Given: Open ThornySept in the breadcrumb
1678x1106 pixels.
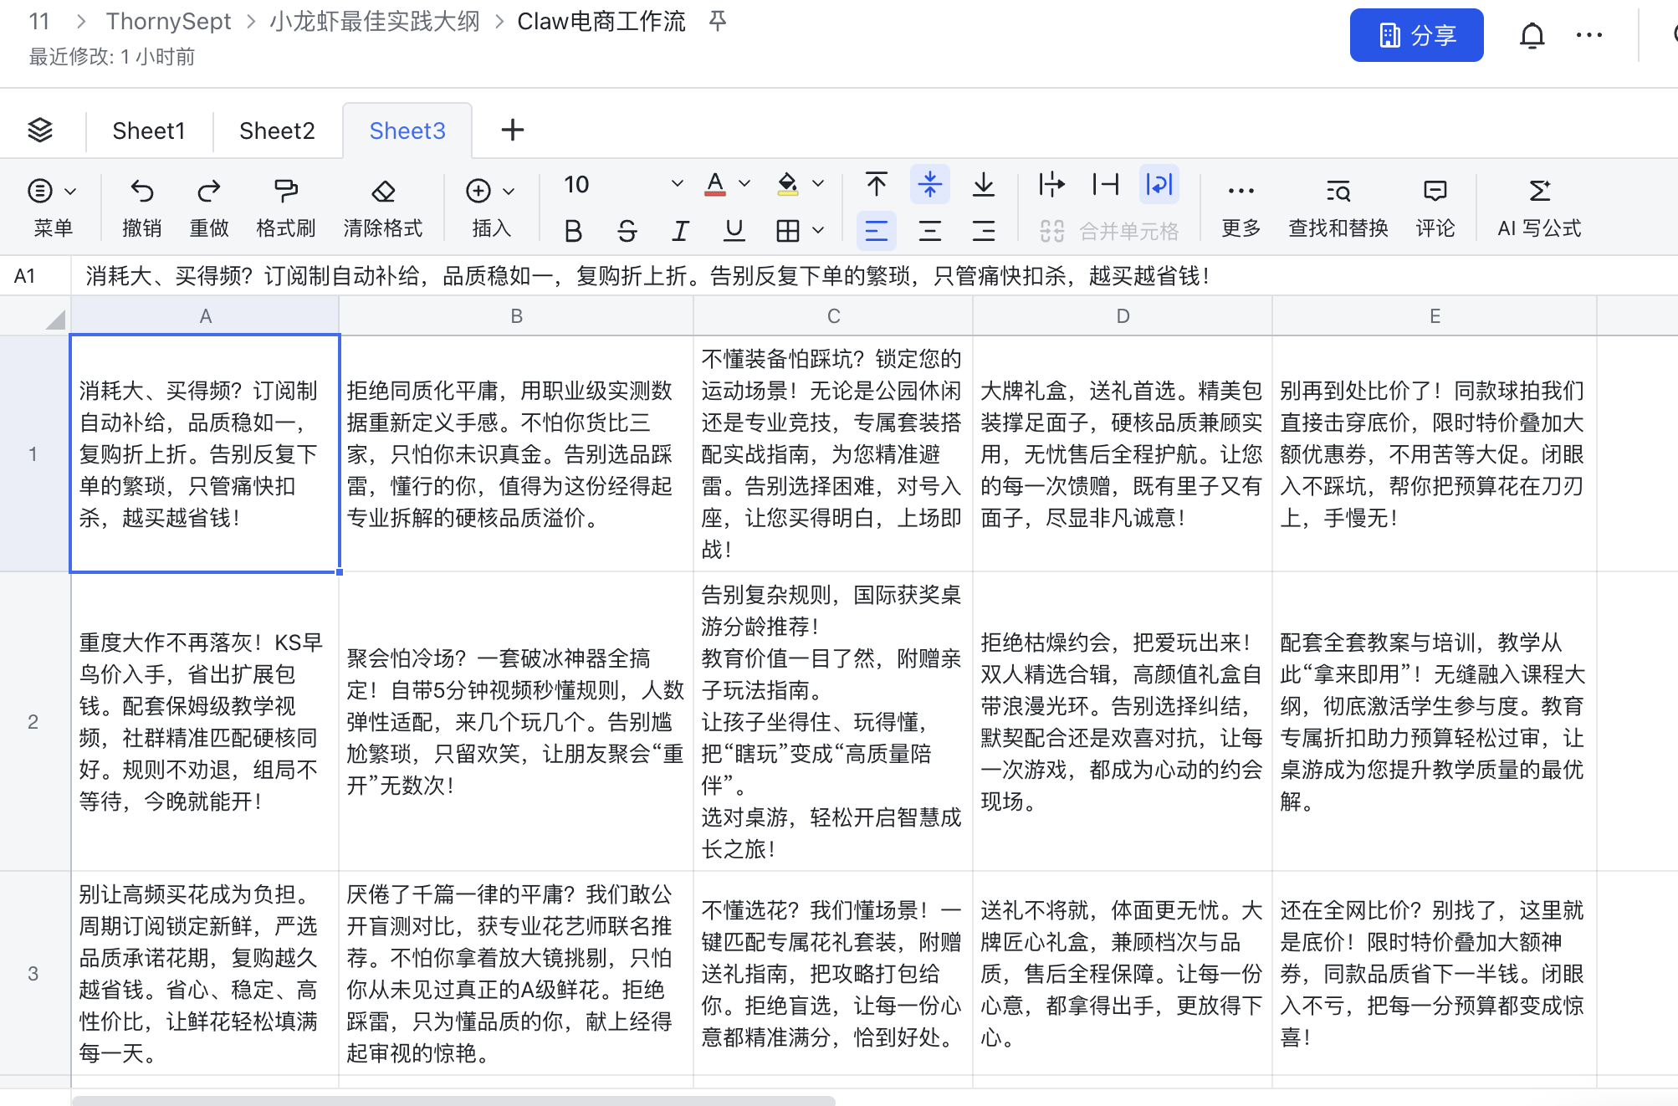Looking at the screenshot, I should click(x=168, y=21).
